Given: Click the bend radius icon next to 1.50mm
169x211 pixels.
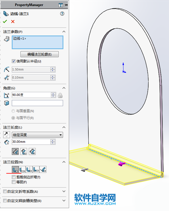Looking at the screenshot, I should tap(7, 69).
